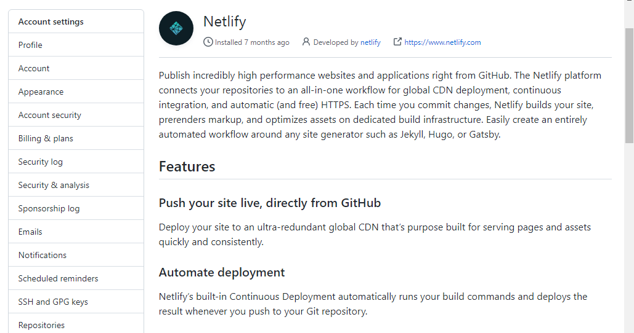Click the Netlify app title heading
The image size is (634, 333).
(x=224, y=22)
